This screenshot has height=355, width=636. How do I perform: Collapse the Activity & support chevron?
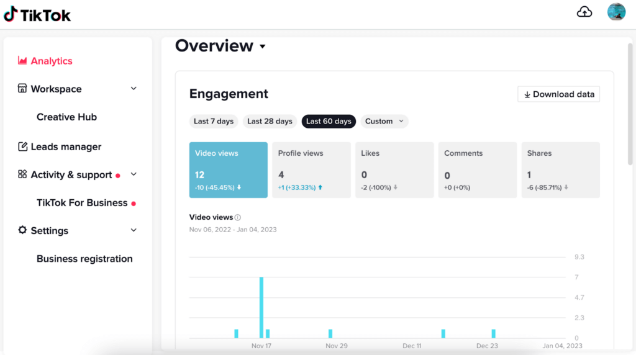pos(134,174)
